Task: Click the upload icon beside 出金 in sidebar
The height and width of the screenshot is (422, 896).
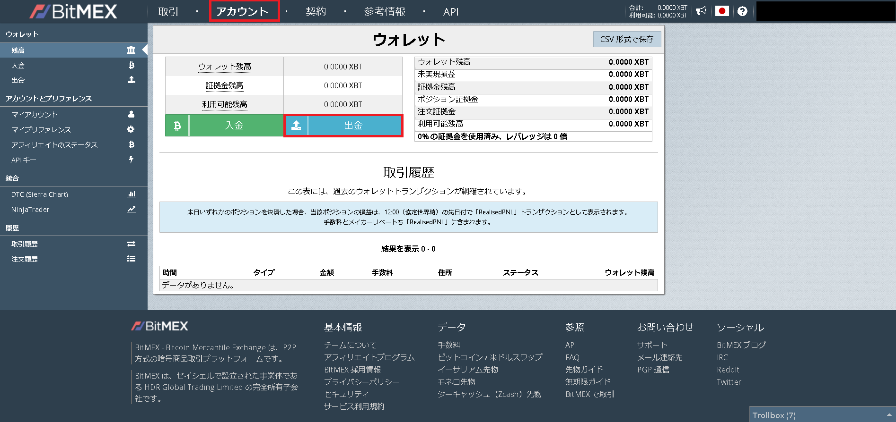Action: tap(131, 80)
